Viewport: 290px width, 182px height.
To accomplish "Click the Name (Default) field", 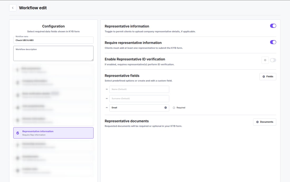I will (x=139, y=89).
